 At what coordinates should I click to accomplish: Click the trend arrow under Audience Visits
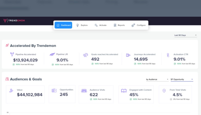(91, 99)
